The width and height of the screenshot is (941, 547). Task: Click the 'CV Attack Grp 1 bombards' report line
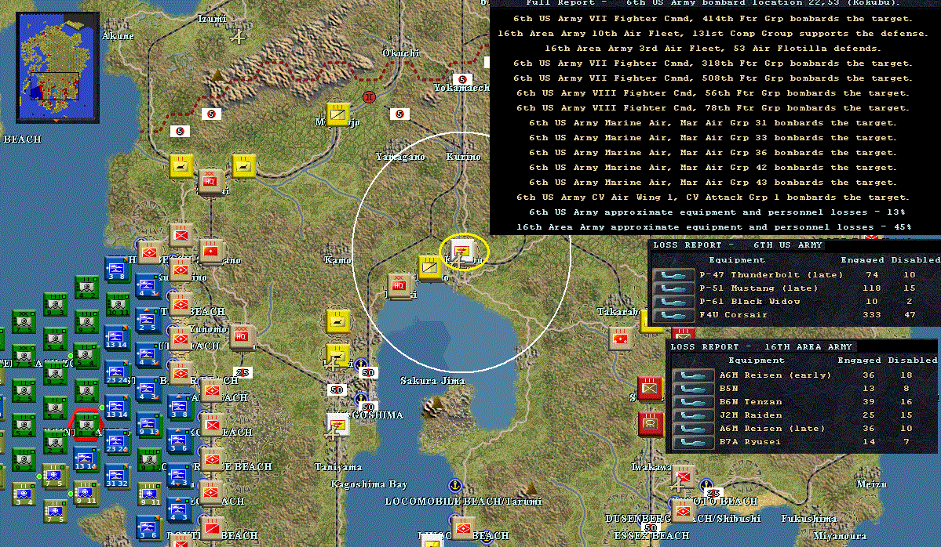[713, 197]
